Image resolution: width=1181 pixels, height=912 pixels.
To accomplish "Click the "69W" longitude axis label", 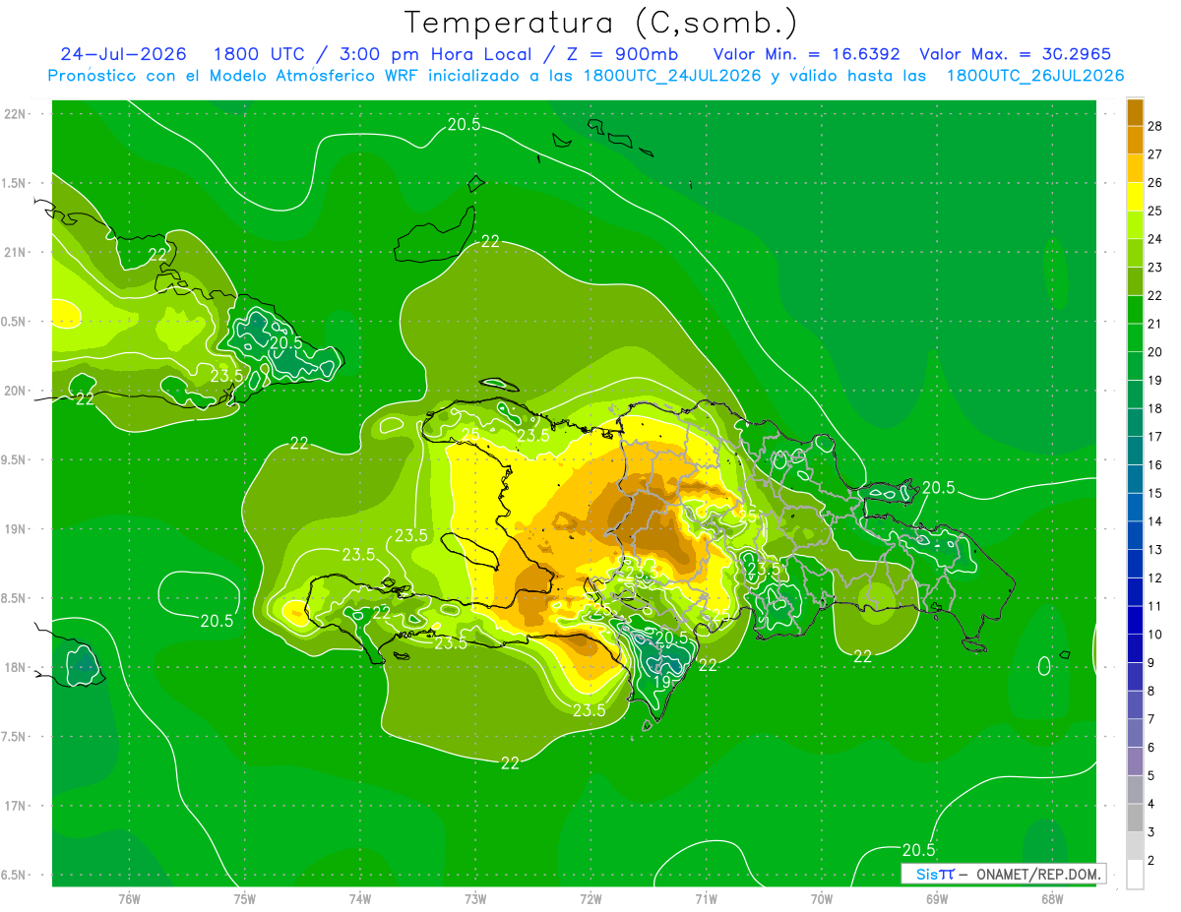I will pyautogui.click(x=937, y=898).
